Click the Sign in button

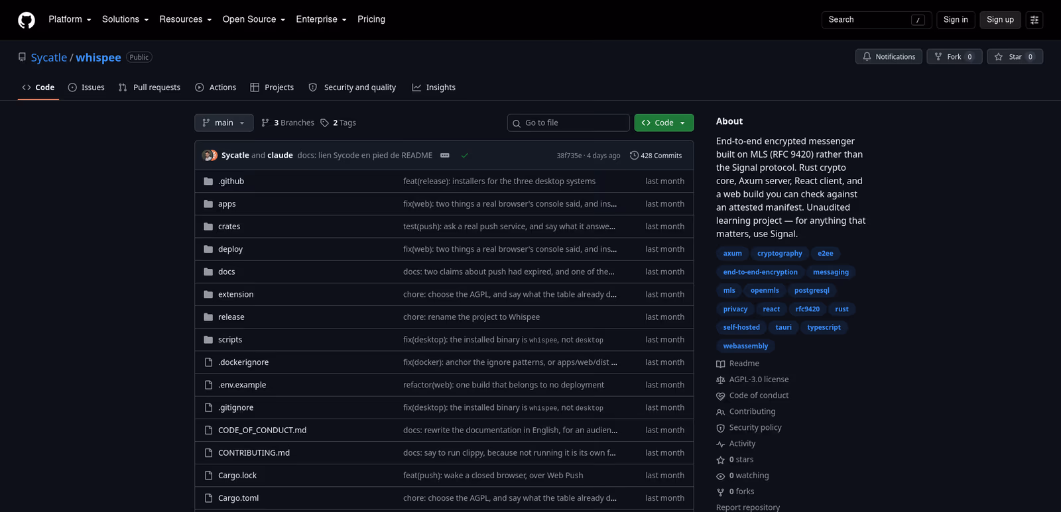tap(956, 20)
